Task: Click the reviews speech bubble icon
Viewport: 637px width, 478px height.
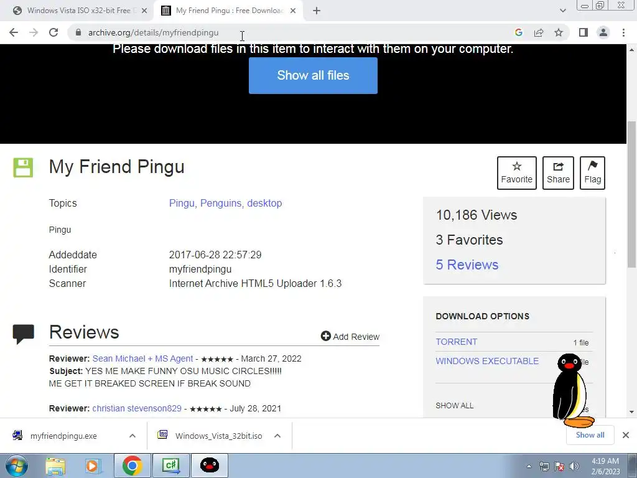Action: click(x=23, y=334)
